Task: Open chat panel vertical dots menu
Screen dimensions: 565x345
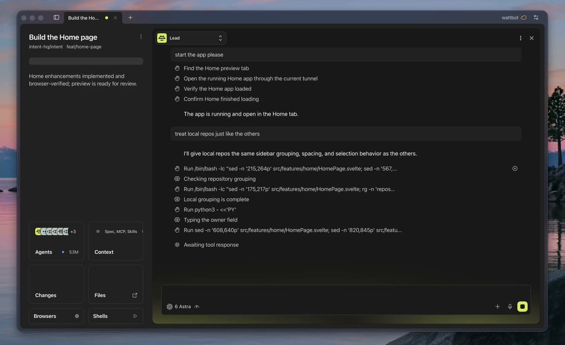Action: [x=520, y=38]
